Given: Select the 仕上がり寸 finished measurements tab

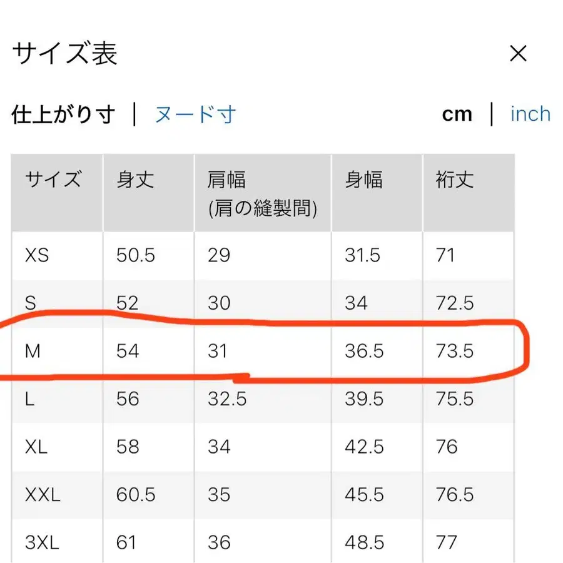Looking at the screenshot, I should click(64, 115).
